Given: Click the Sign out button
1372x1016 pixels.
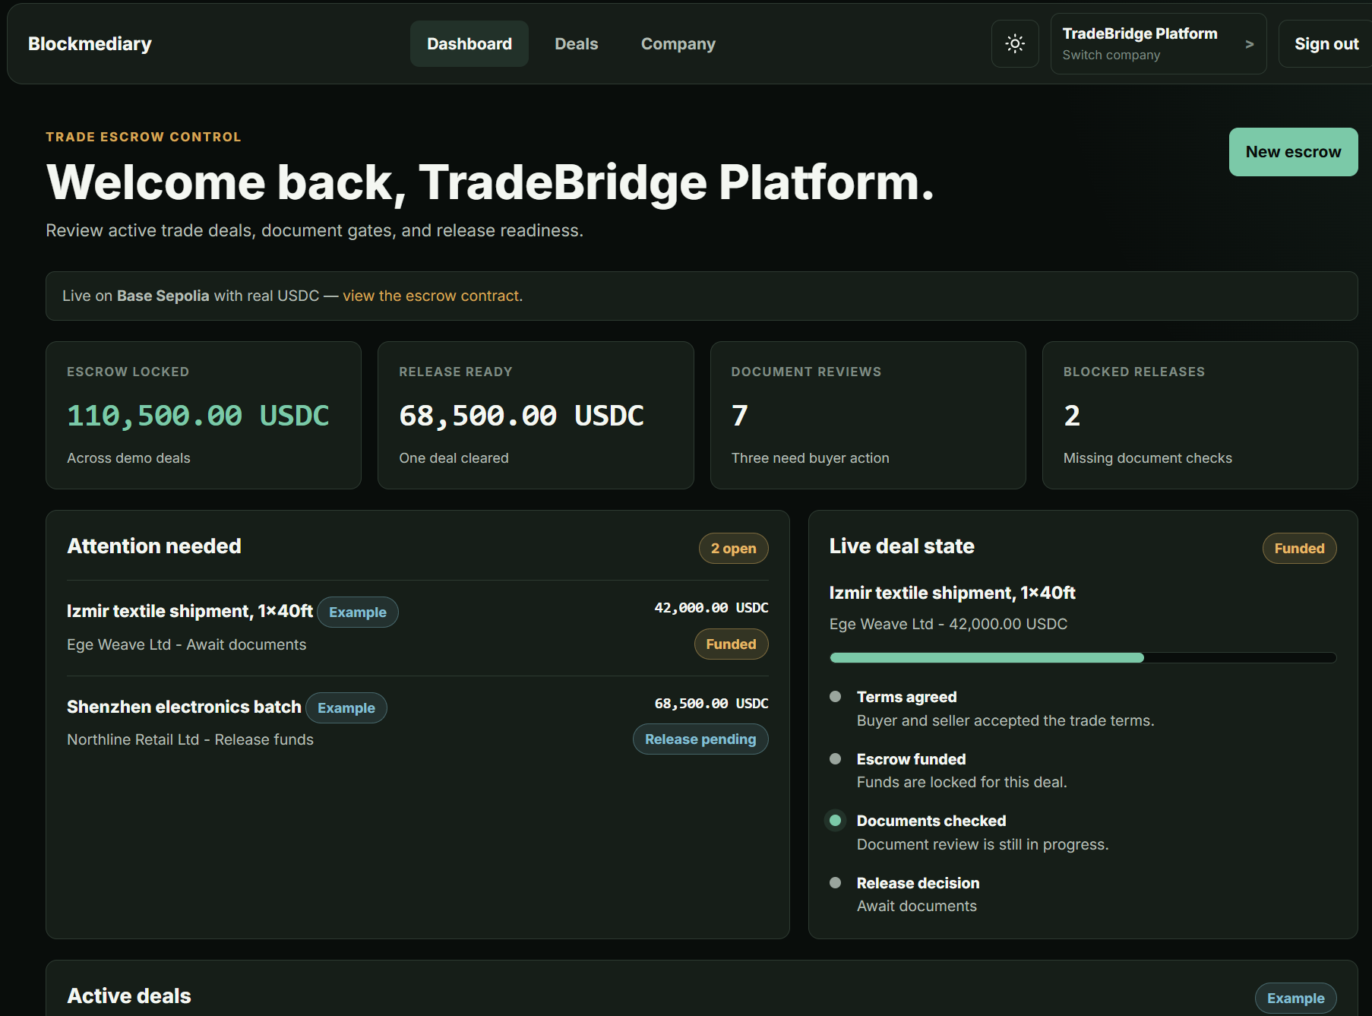Looking at the screenshot, I should (x=1326, y=44).
